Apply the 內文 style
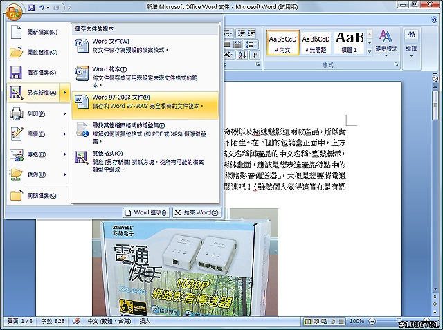Screen dimensions: 443x330 pyautogui.click(x=282, y=43)
